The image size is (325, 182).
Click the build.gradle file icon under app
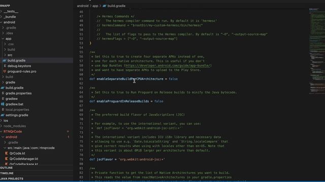pos(5,61)
